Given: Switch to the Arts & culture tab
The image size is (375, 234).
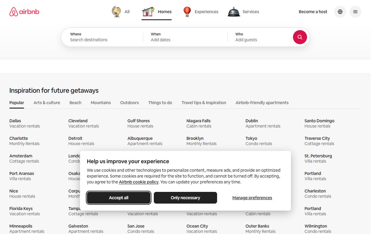Looking at the screenshot, I should click(47, 103).
